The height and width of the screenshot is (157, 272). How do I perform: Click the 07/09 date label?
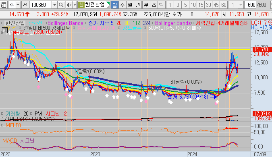[x=260, y=154]
